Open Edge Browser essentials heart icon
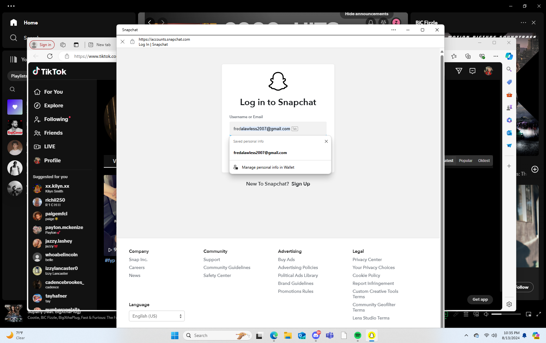The height and width of the screenshot is (343, 546). point(482,56)
